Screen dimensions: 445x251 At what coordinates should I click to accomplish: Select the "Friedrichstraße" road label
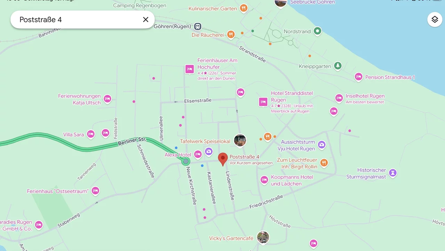266,202
